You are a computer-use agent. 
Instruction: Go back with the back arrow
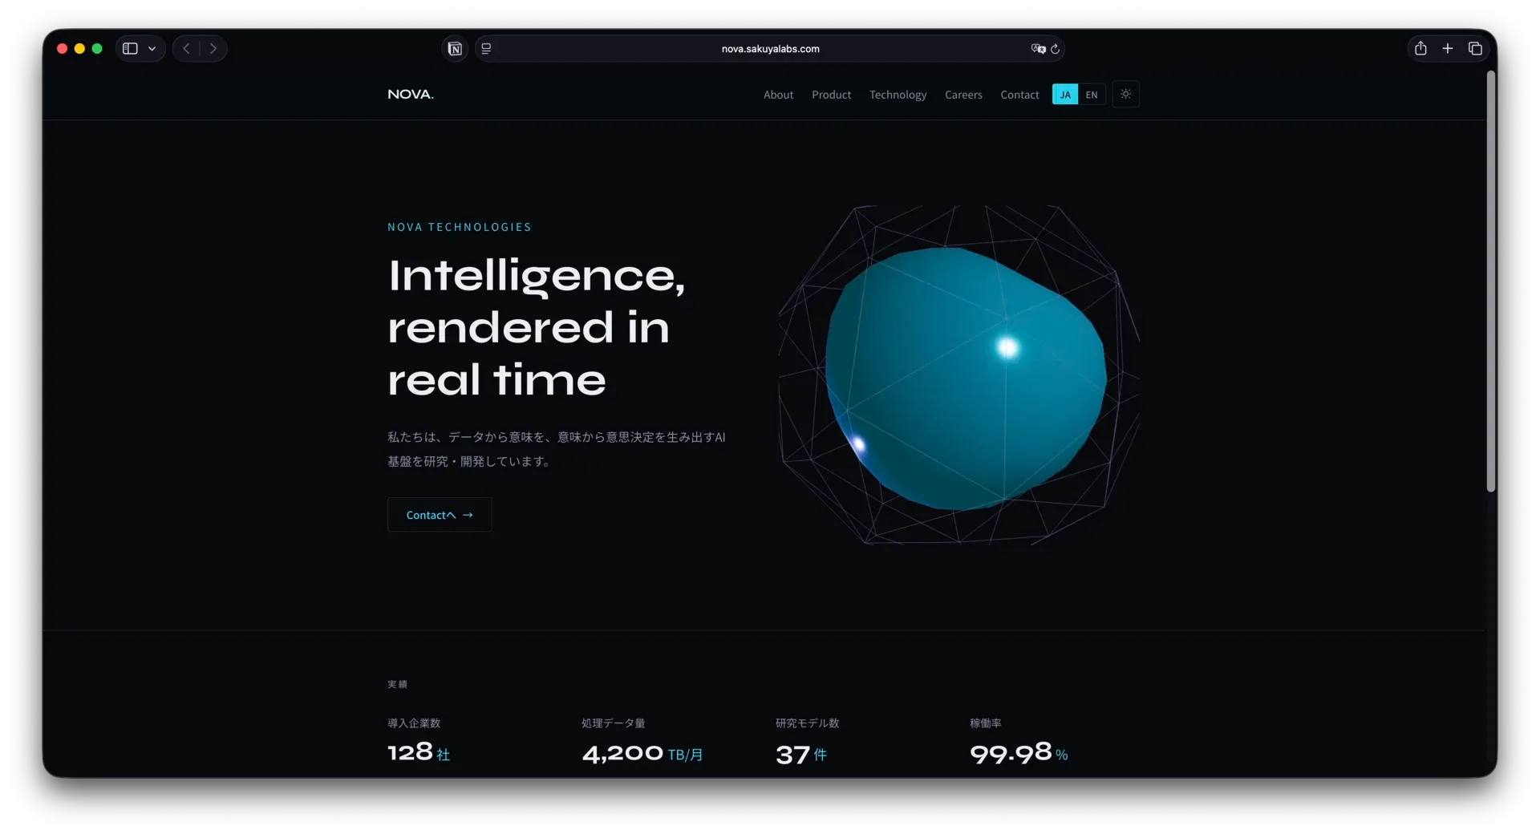(186, 49)
